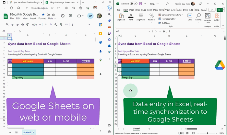Screen dimensions: 227x135
Task: Open Google Contacts side panel icon
Action: tap(101, 51)
